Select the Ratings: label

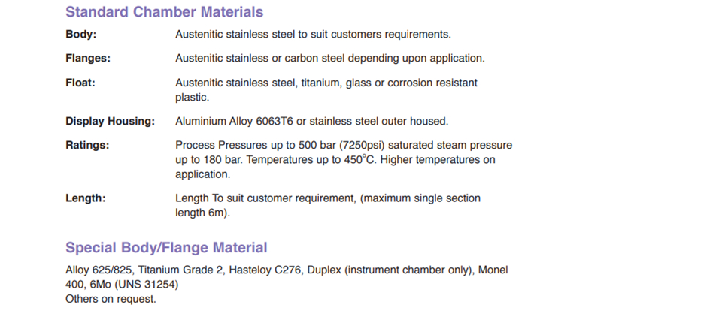pos(87,146)
